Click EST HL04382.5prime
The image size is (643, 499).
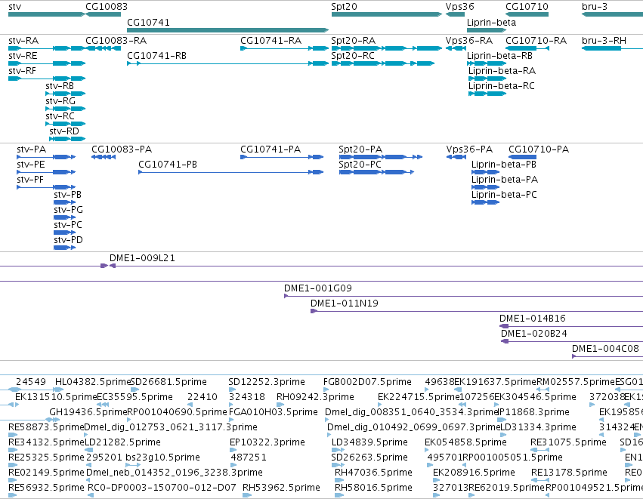[59, 390]
